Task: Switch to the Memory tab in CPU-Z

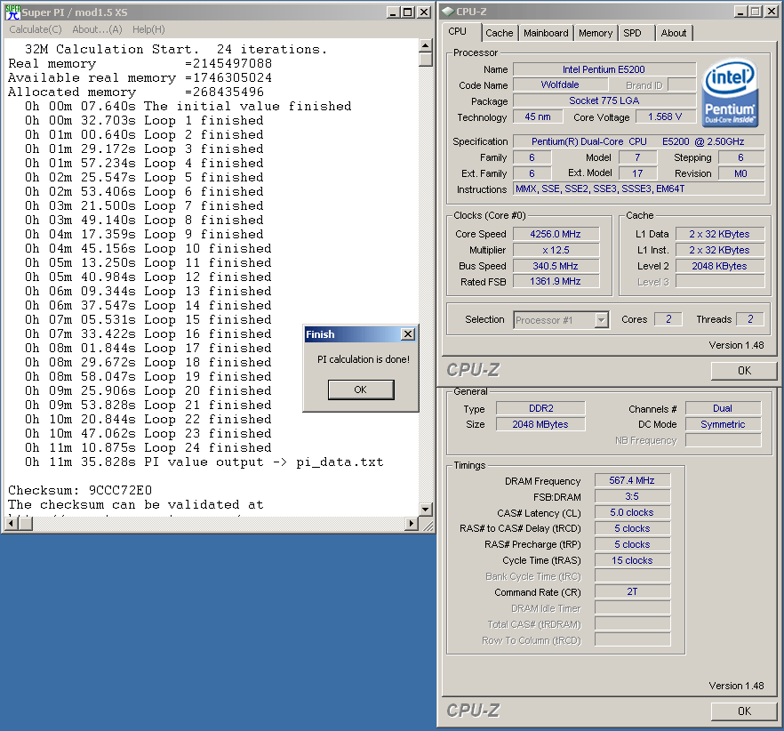Action: (x=596, y=33)
